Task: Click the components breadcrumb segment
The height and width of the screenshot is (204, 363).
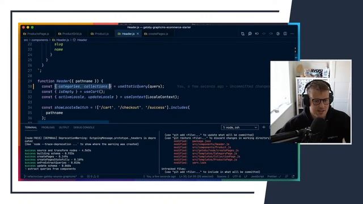Action: [40, 40]
